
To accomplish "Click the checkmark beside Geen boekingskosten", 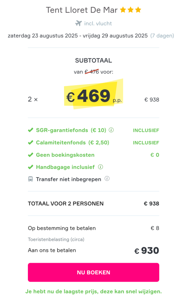I will (31, 155).
